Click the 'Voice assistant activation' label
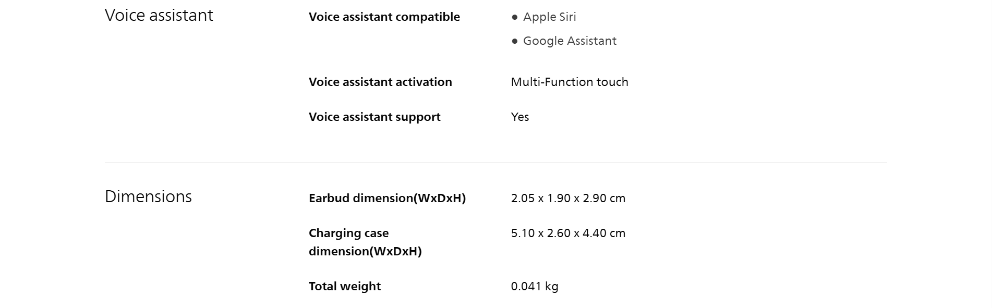 380,82
